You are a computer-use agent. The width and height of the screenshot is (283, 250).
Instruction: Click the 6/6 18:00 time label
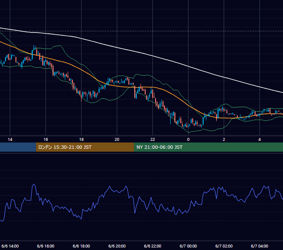[82, 246]
